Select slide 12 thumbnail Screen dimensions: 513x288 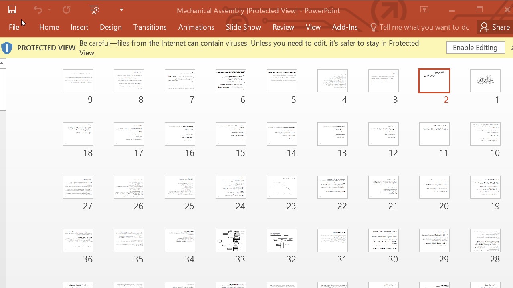[x=383, y=134]
